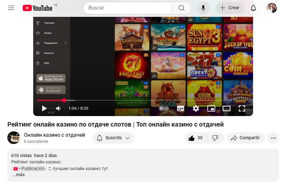Viewport: 284px width, 186px height.
Task: Click the Coin Volcano game tile
Action: click(205, 94)
